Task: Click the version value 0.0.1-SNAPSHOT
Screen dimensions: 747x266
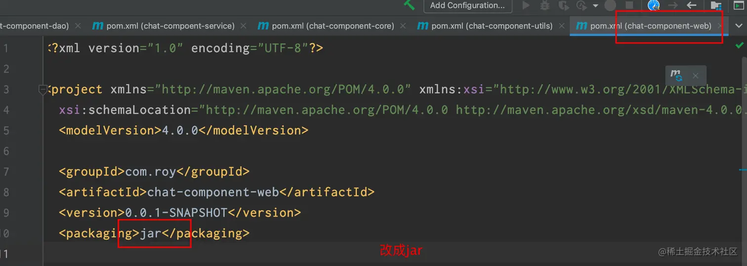Action: (x=176, y=213)
